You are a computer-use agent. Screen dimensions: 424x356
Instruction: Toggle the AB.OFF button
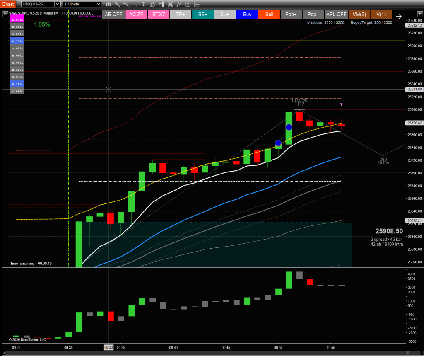pos(113,14)
